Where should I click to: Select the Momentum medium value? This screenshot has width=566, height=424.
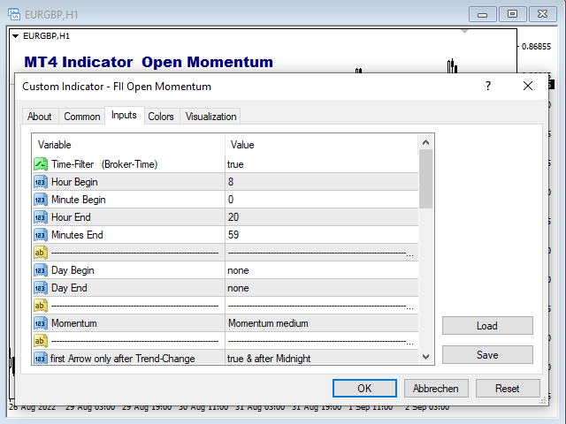268,323
